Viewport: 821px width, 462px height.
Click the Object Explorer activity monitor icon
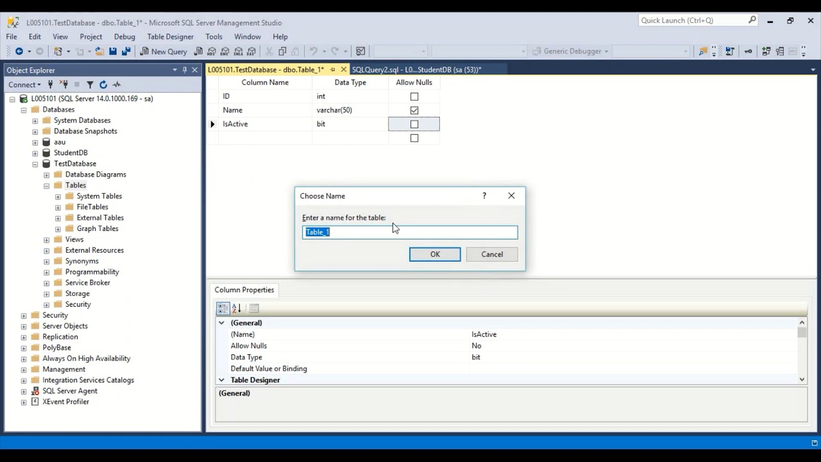click(x=117, y=85)
